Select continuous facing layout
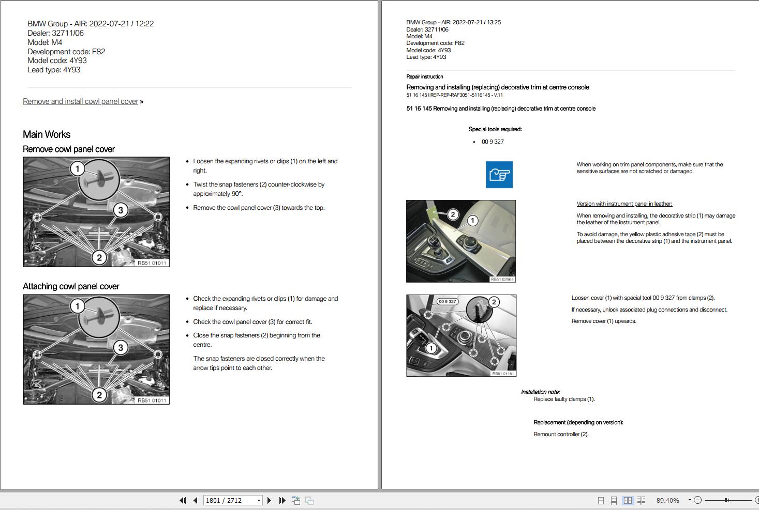Image resolution: width=759 pixels, height=510 pixels. pos(642,500)
